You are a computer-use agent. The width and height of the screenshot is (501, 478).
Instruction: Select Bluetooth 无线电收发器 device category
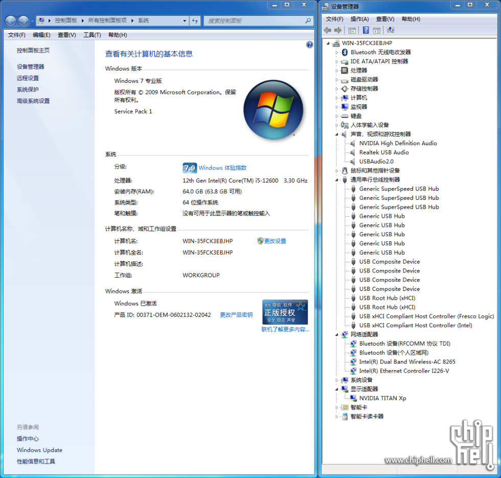pyautogui.click(x=380, y=52)
